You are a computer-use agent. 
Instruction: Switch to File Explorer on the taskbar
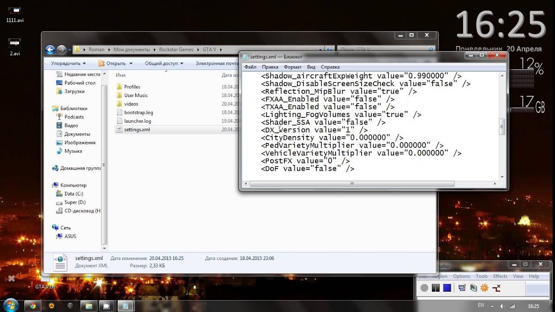88,305
